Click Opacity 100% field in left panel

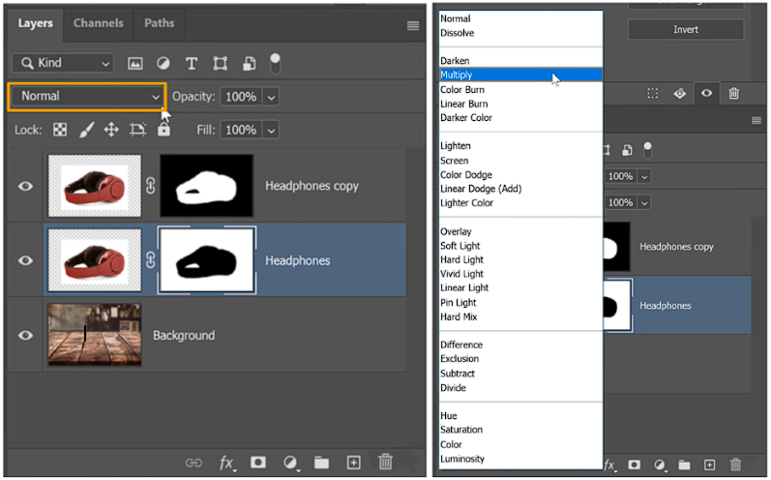click(x=241, y=97)
